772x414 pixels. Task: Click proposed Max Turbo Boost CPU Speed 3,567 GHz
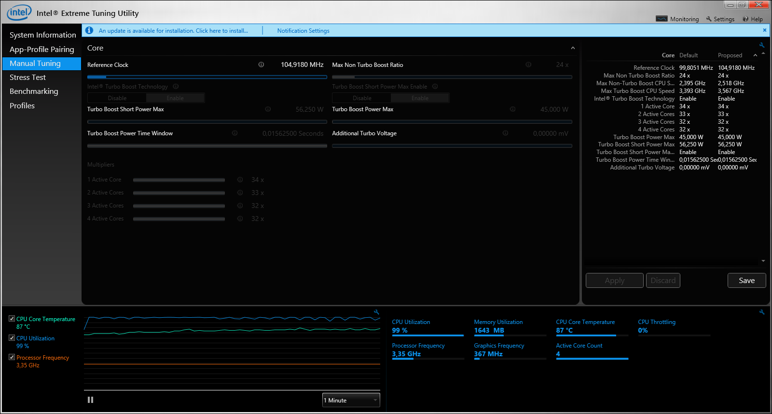click(x=731, y=91)
